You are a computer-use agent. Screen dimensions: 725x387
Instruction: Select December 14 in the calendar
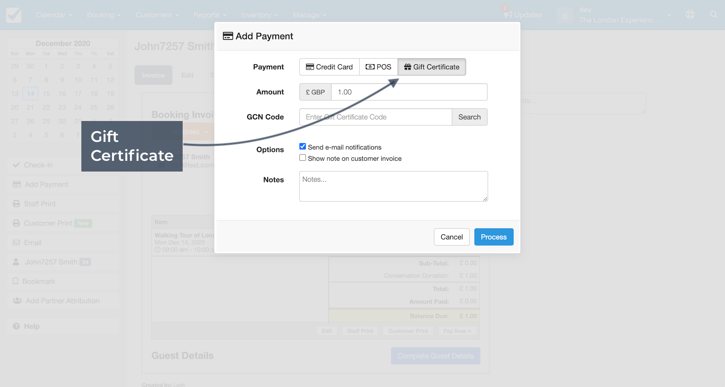pos(30,93)
